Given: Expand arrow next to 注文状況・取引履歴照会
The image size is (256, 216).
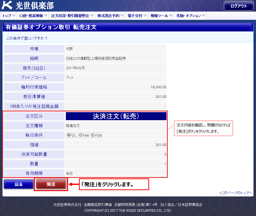Looking at the screenshot, I should tap(92, 16).
